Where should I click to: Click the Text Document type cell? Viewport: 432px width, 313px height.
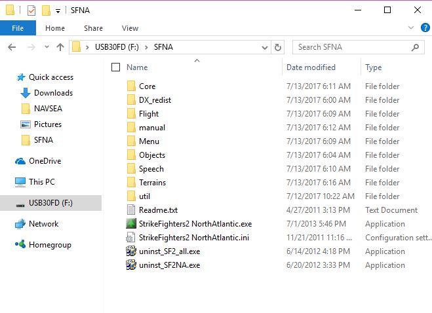click(x=391, y=210)
